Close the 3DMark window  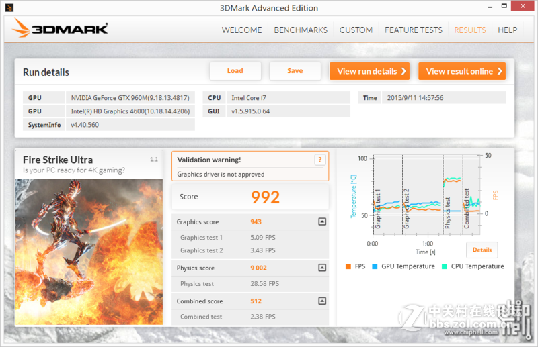[523, 6]
